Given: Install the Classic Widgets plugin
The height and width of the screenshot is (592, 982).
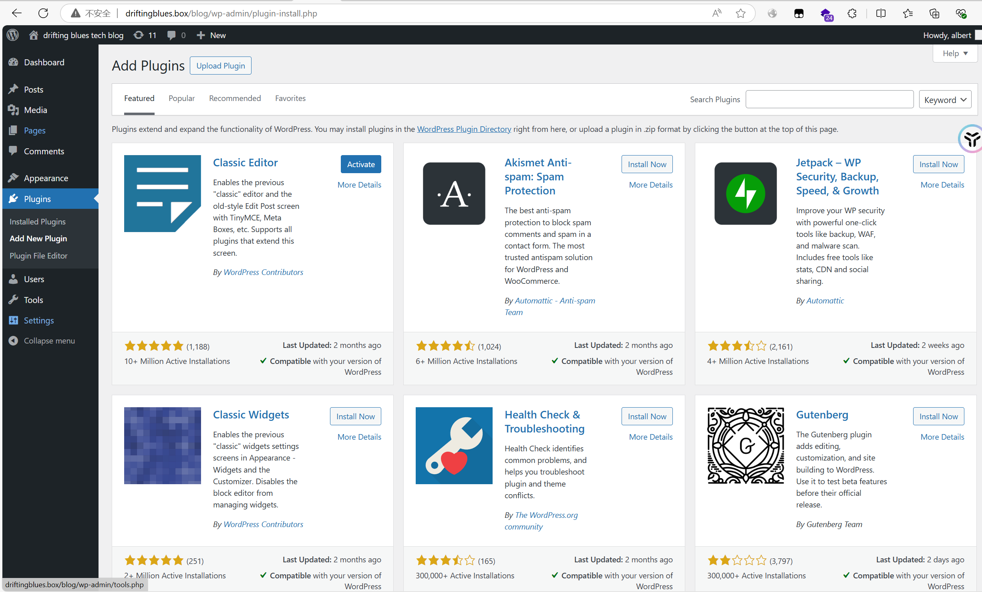Looking at the screenshot, I should click(355, 416).
